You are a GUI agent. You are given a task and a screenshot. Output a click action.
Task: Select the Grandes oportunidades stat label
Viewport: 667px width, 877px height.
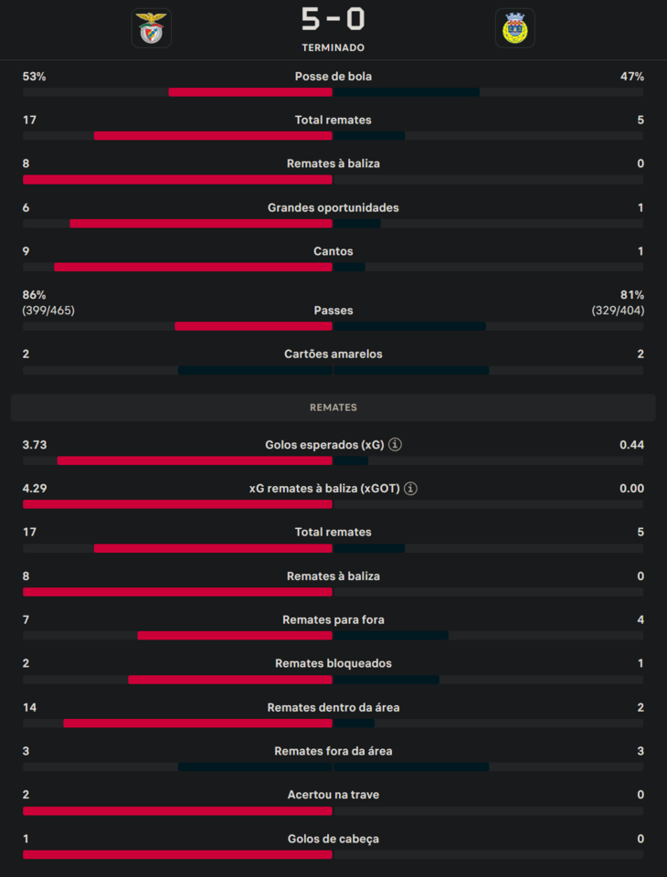[333, 207]
